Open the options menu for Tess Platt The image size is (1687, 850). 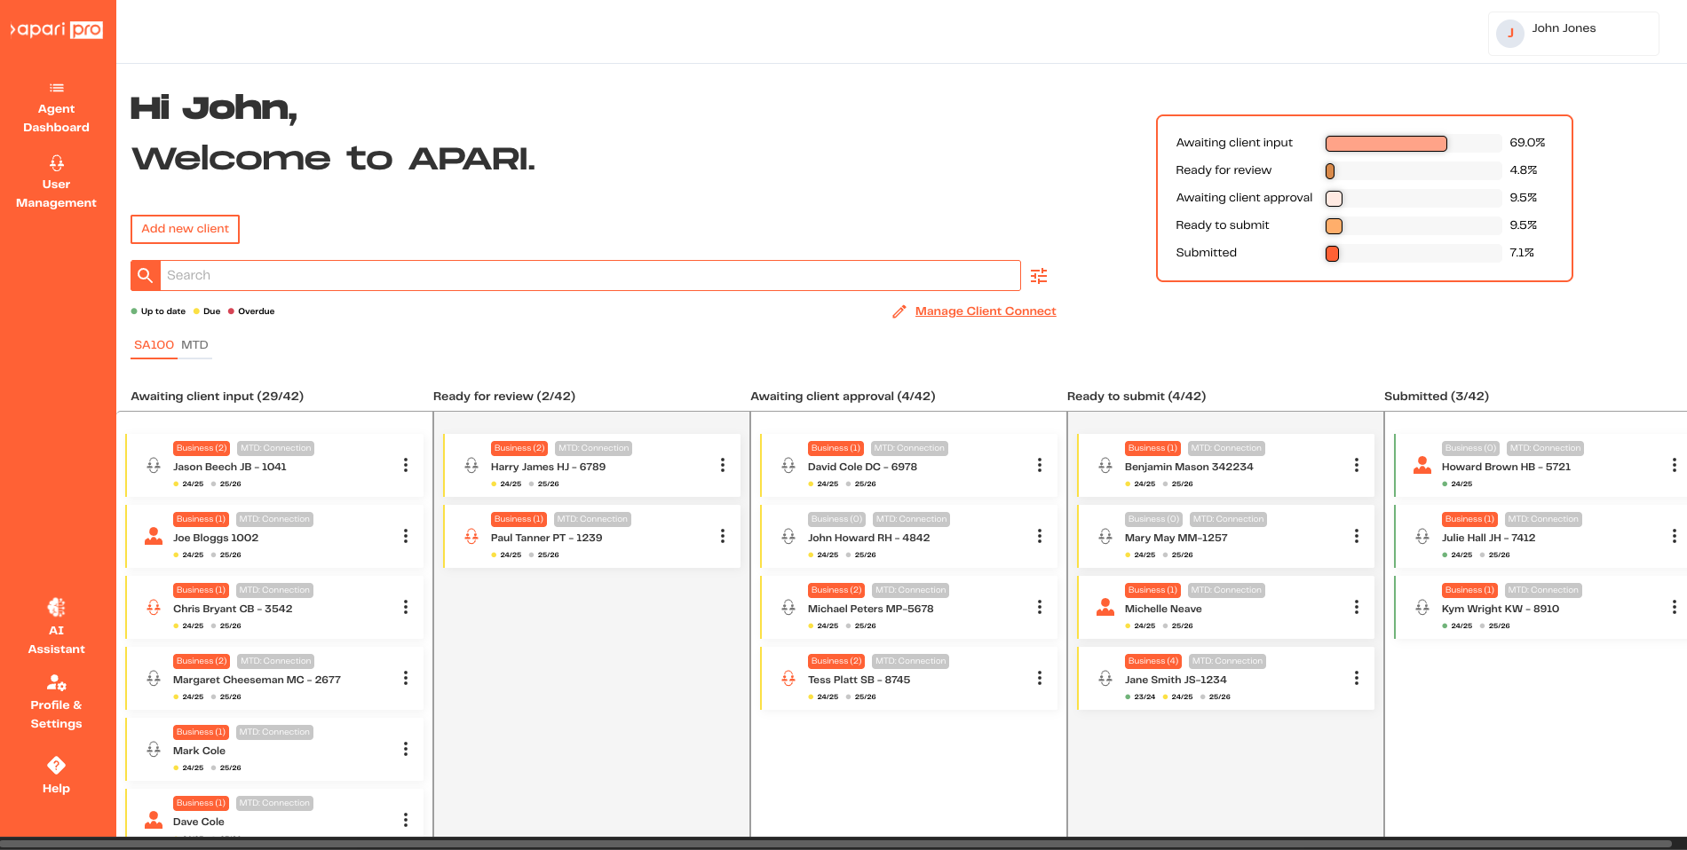coord(1040,678)
